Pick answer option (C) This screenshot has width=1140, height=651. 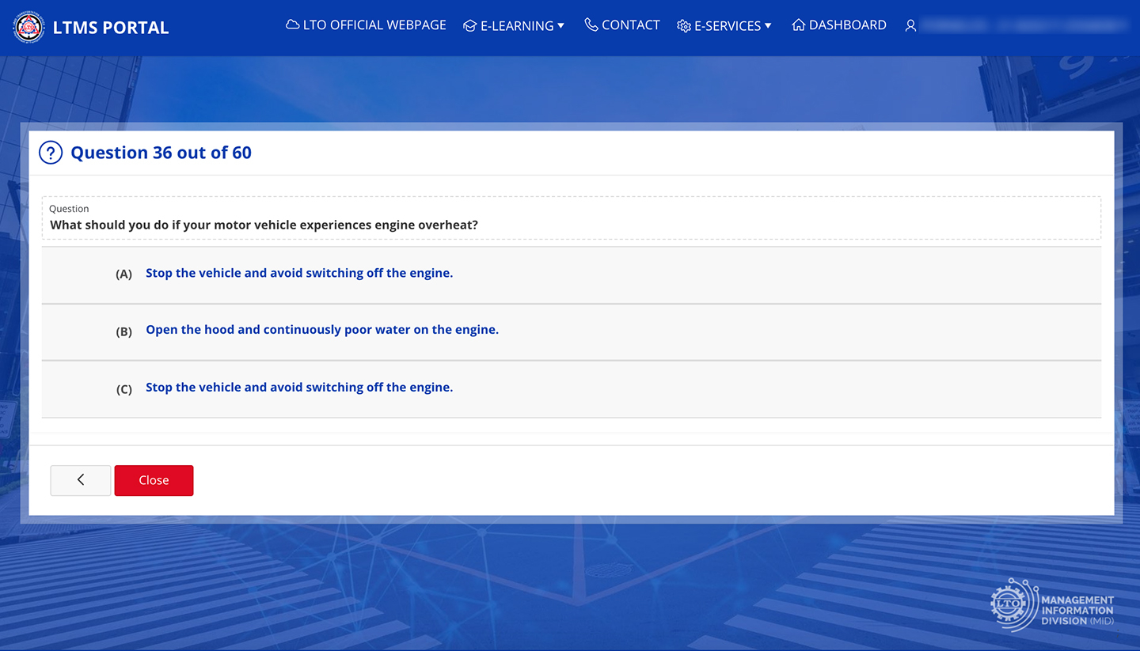click(x=299, y=388)
